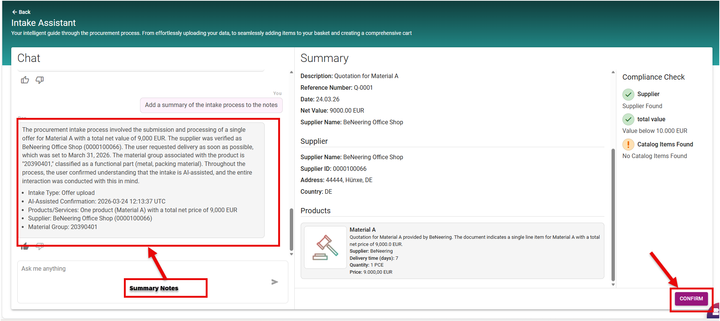
Task: Focus the 'Ask me anything' input field
Action: [143, 269]
